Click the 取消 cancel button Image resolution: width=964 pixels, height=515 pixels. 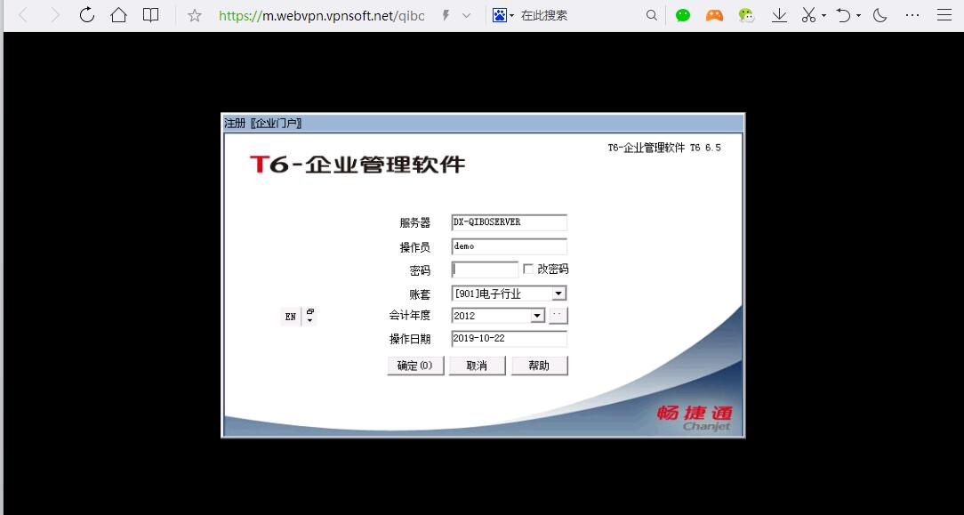[x=477, y=366]
